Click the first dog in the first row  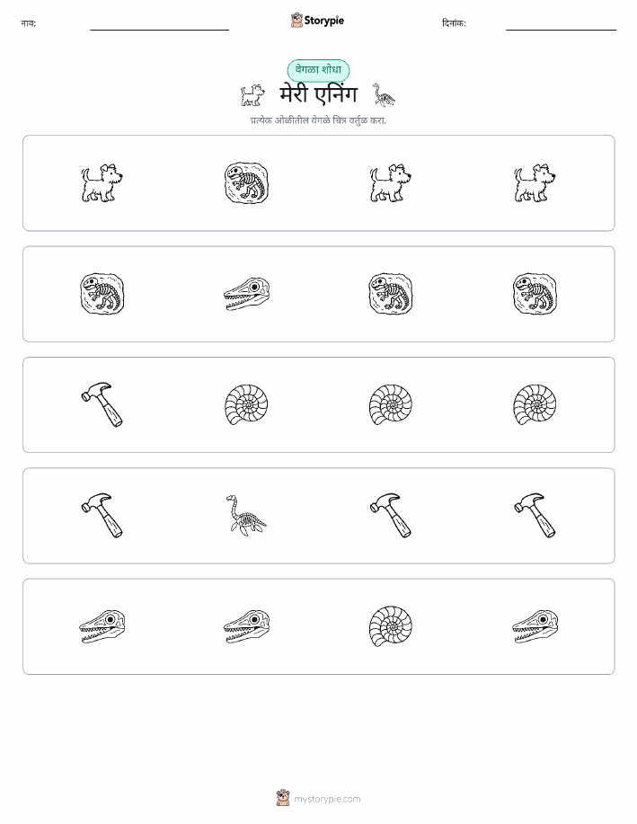coord(102,183)
